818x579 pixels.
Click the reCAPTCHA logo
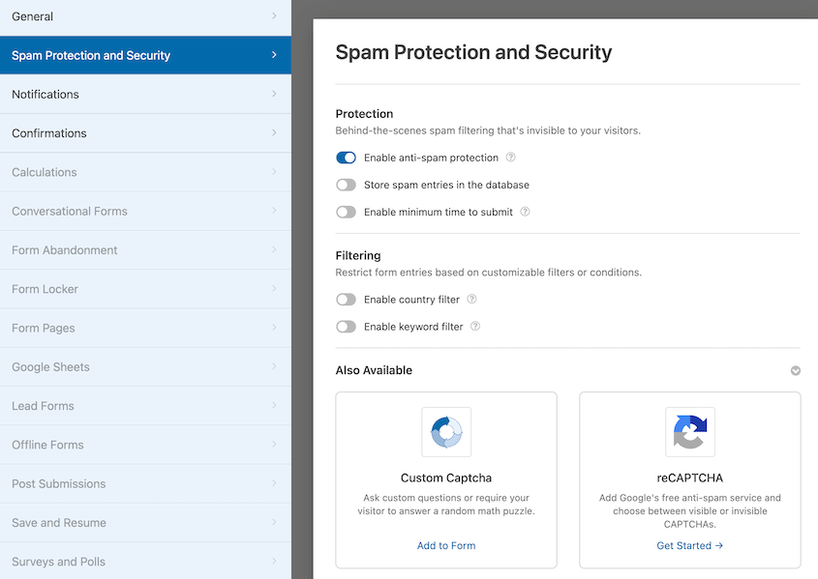click(x=689, y=432)
